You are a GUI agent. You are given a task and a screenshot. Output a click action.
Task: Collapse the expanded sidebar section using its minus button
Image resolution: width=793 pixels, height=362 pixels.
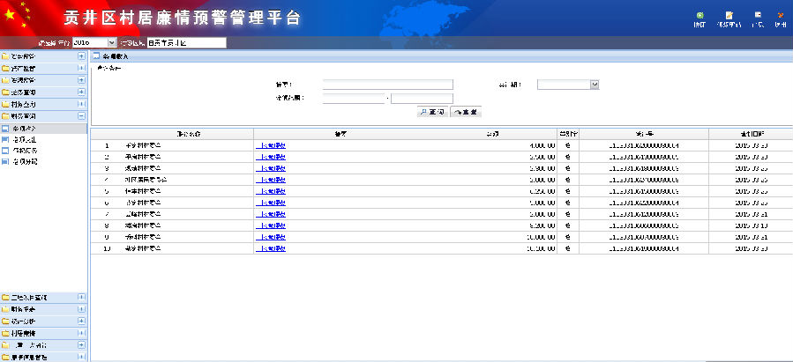81,115
